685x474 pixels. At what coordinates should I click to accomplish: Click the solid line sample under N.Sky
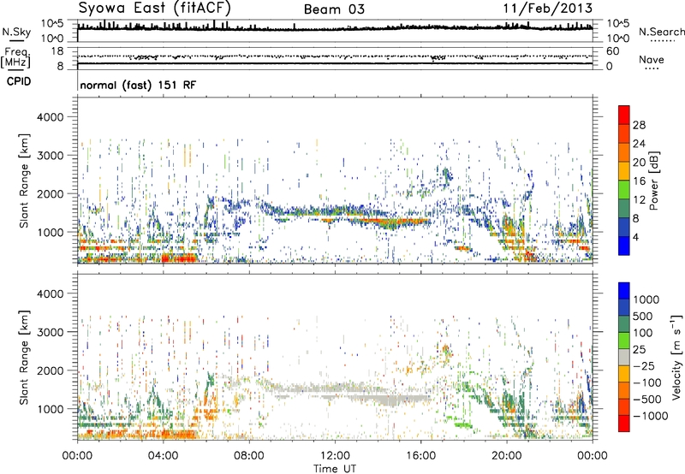coord(16,40)
